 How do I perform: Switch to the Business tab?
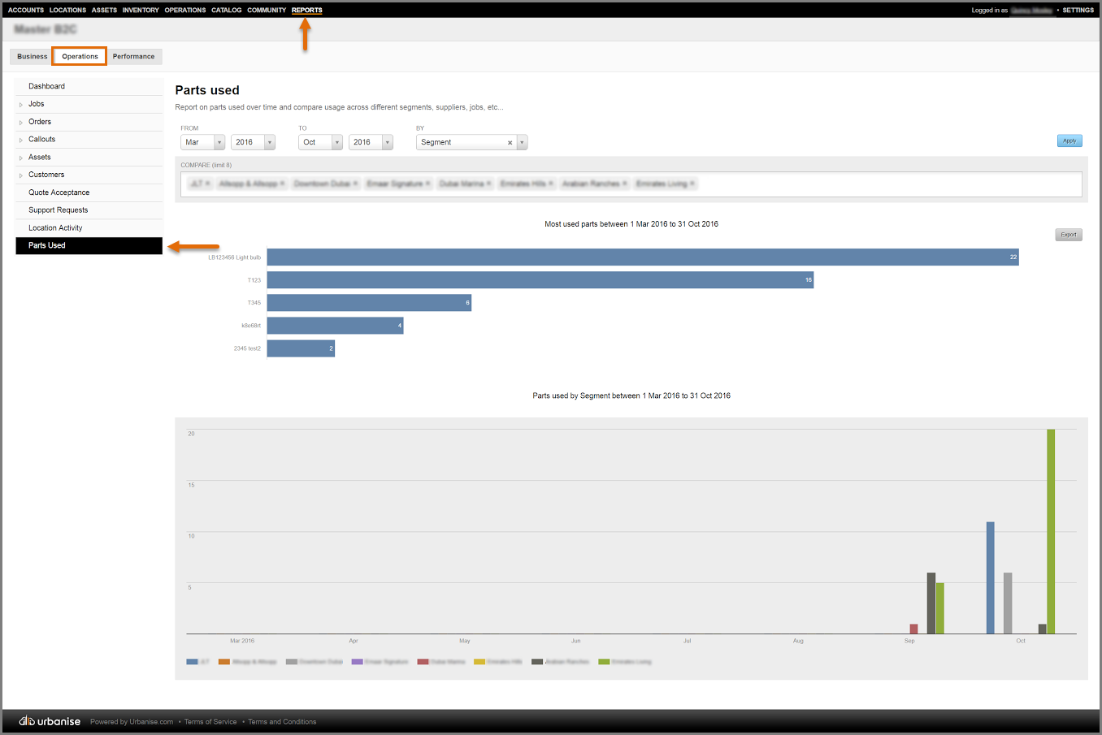tap(33, 57)
